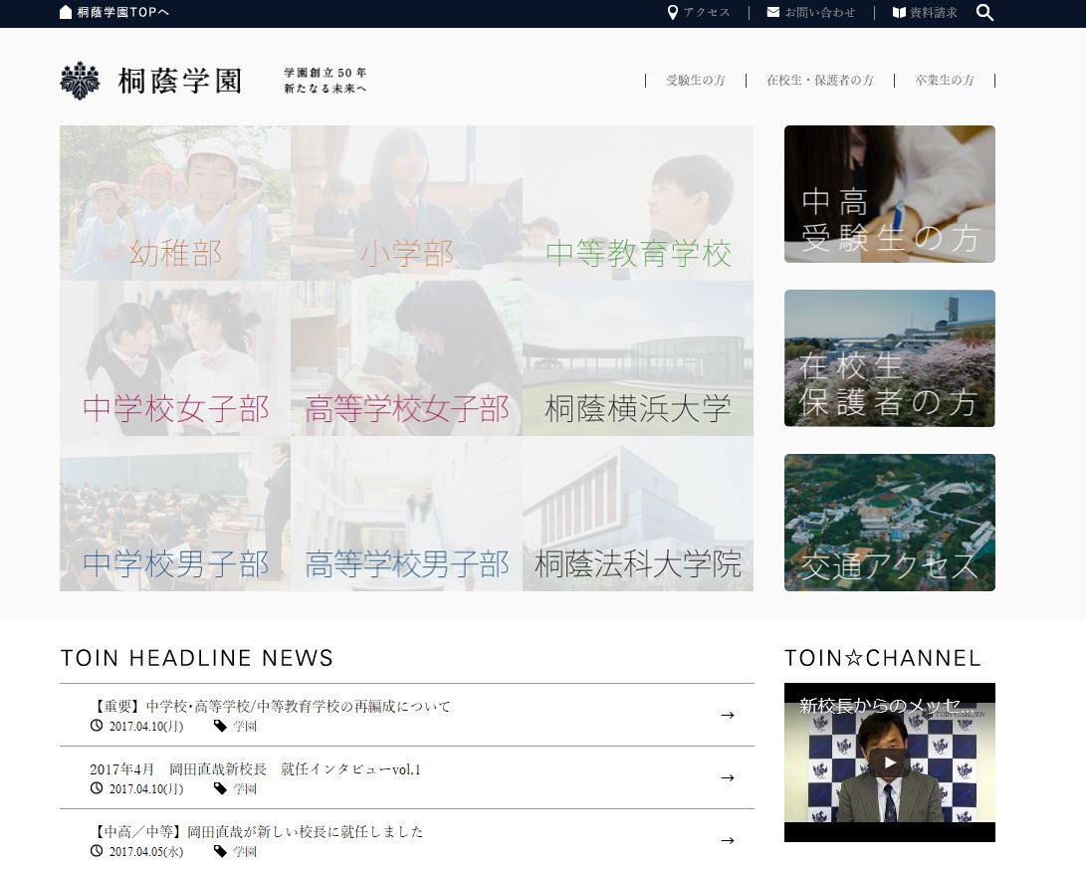Open the 資料請求 link
The width and height of the screenshot is (1086, 869).
click(934, 13)
